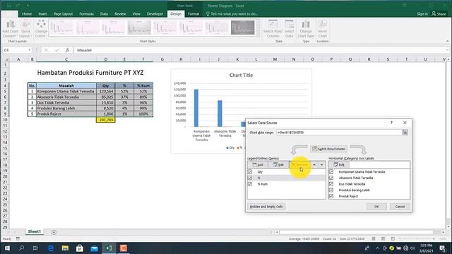Click Sign in link
This screenshot has width=452, height=254.
(x=422, y=13)
